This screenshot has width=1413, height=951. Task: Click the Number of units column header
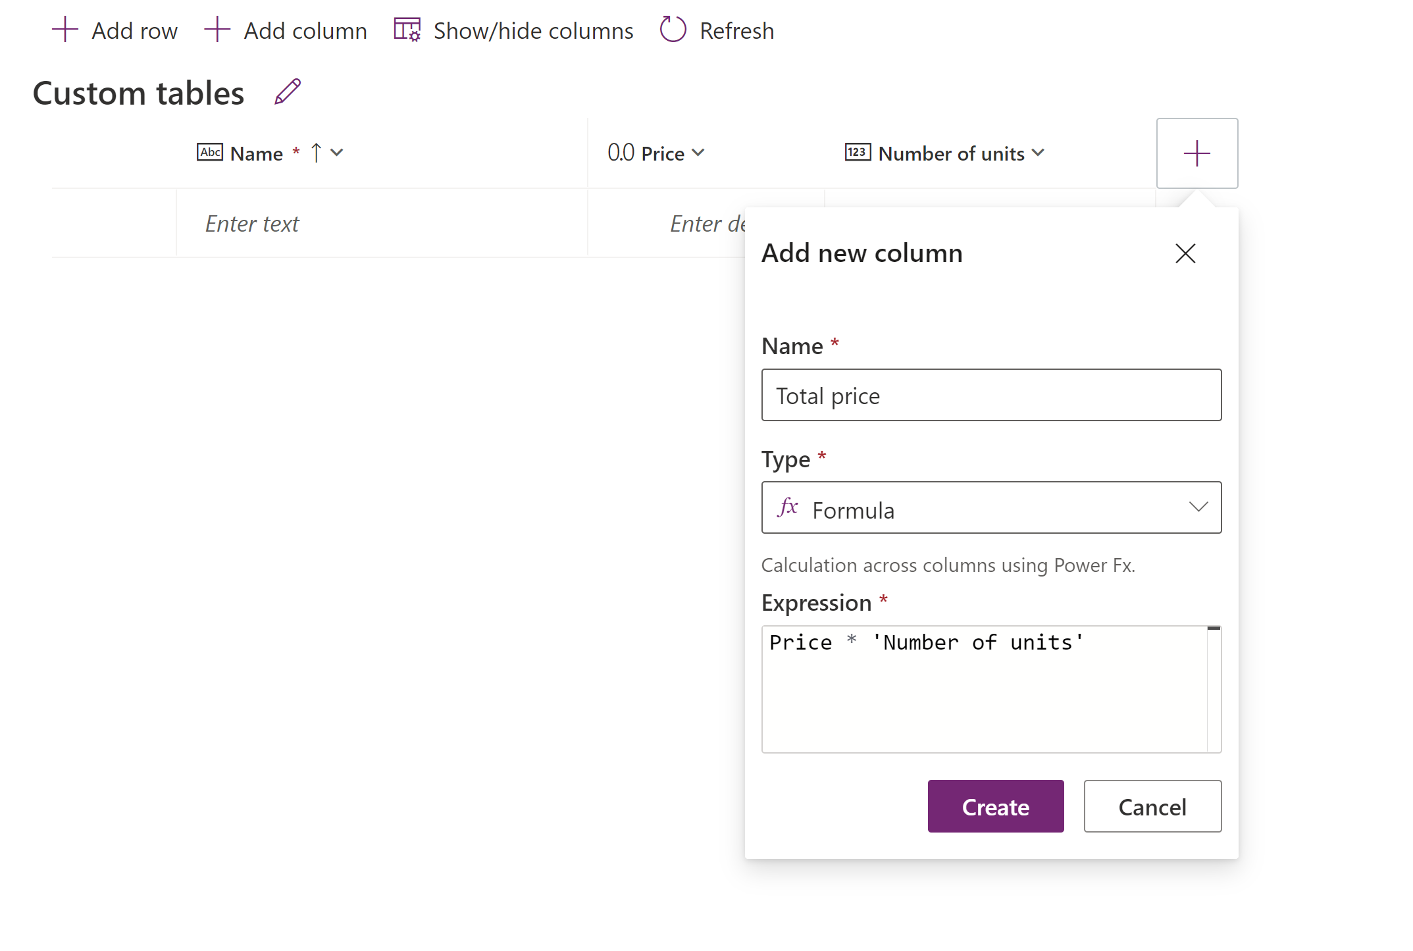point(947,153)
